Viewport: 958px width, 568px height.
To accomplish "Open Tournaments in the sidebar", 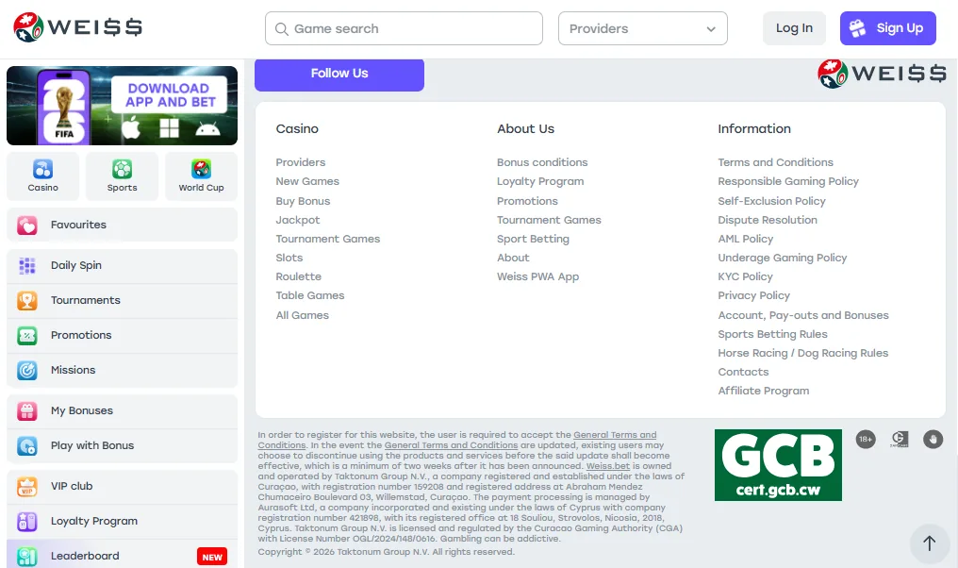I will tap(123, 300).
